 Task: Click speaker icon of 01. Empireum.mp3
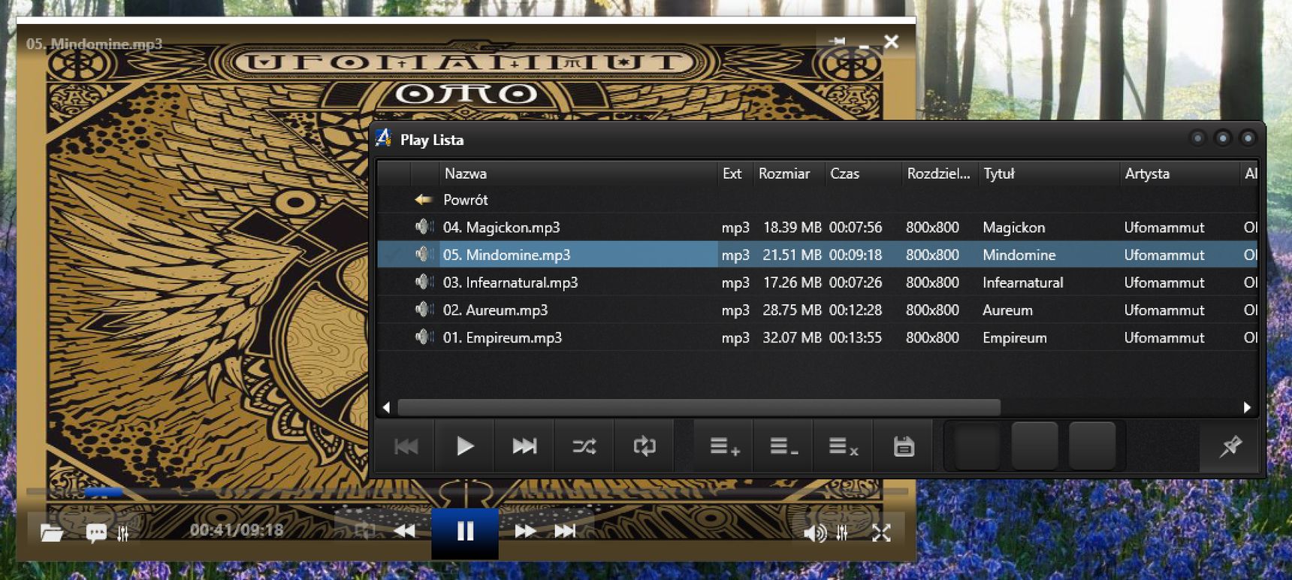pyautogui.click(x=424, y=337)
